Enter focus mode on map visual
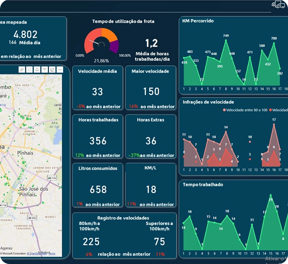The height and width of the screenshot is (264, 288). coord(52,70)
